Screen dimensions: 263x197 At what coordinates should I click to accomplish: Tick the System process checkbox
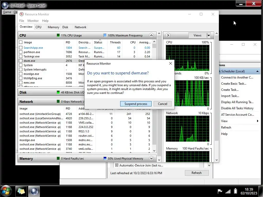click(x=21, y=65)
